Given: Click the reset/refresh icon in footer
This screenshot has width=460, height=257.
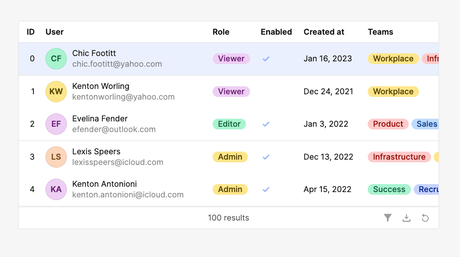Looking at the screenshot, I should pos(425,218).
